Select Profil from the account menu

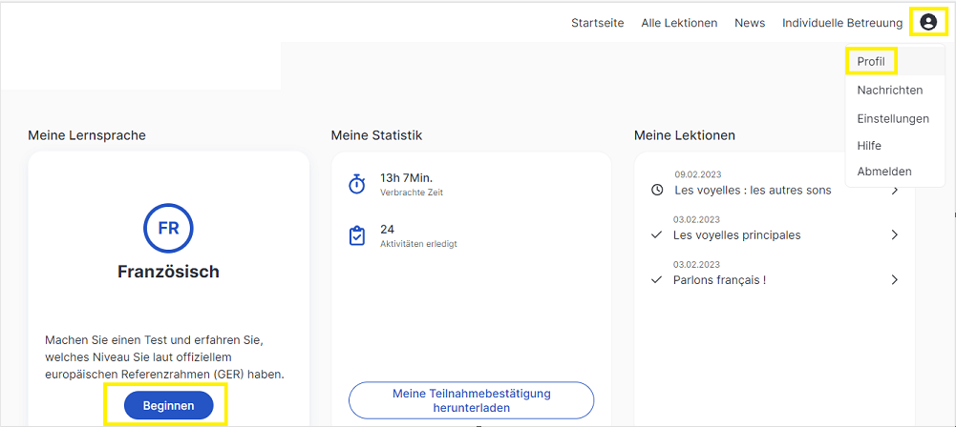point(871,61)
